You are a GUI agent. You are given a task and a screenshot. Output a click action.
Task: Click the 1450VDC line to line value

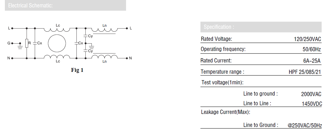(x=312, y=104)
